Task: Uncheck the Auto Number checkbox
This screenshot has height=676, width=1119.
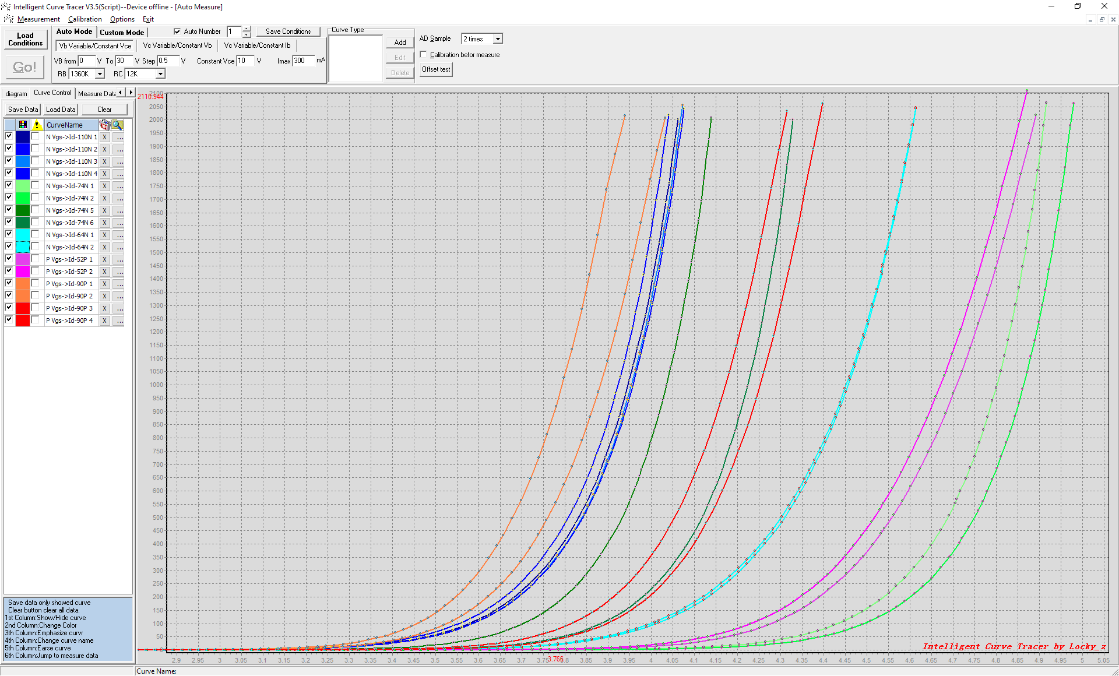Action: (177, 31)
